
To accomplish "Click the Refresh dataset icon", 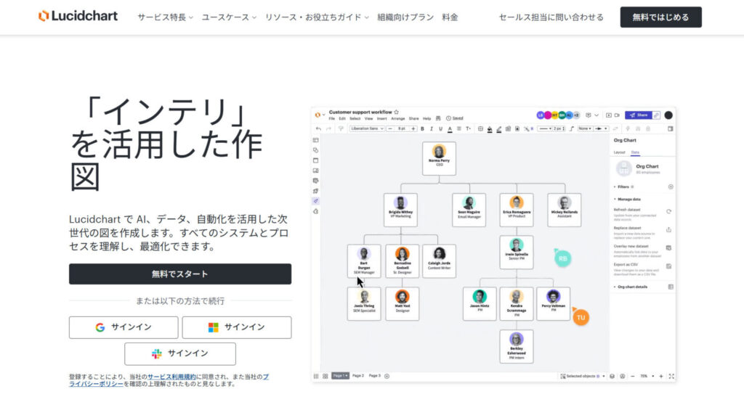I will coord(668,211).
